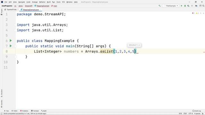Open the Refactor menu

tap(42, 2)
